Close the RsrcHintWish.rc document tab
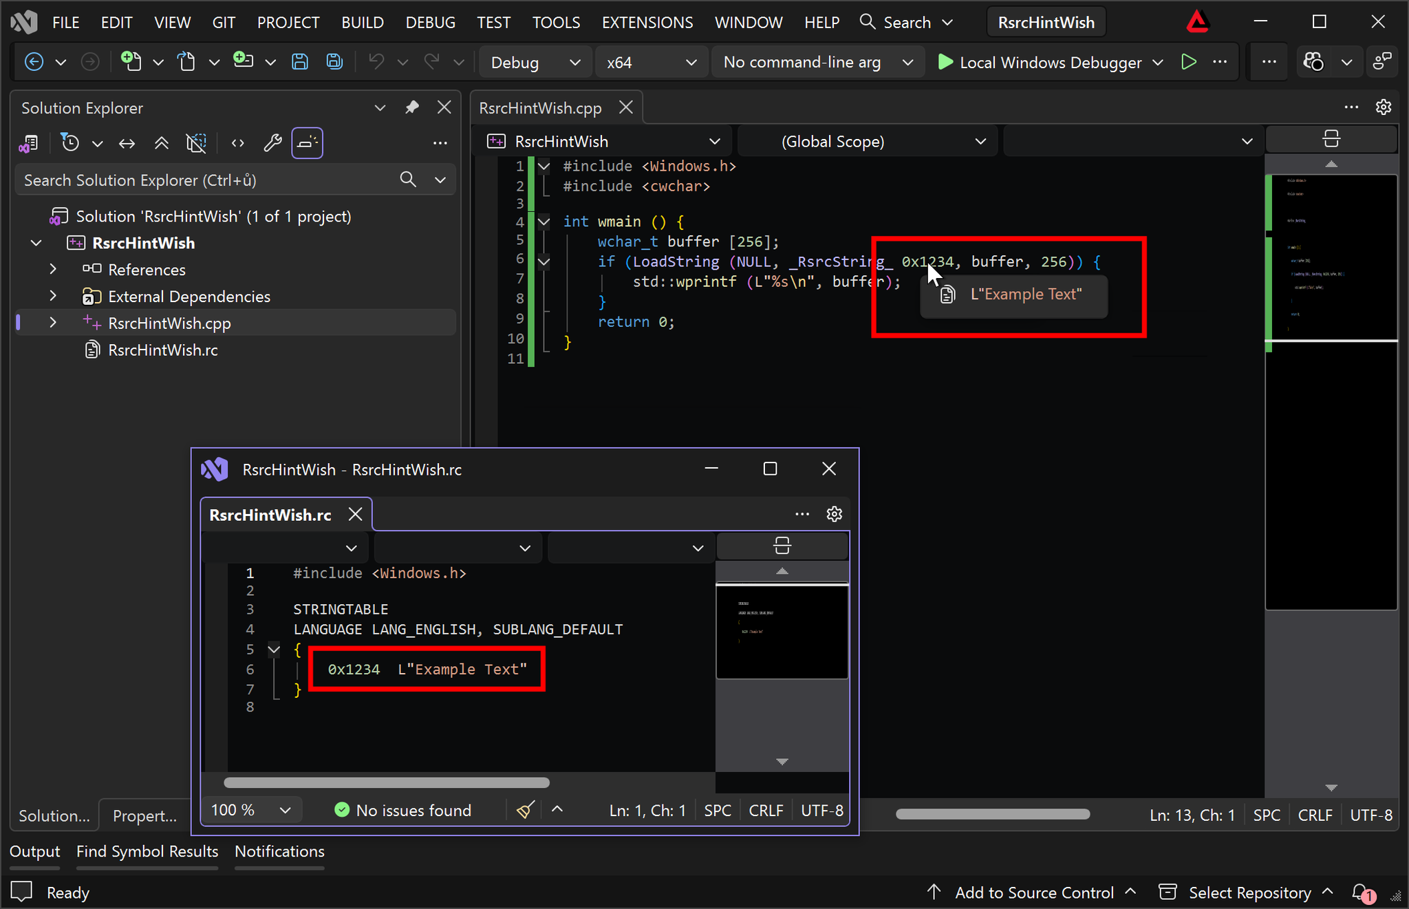This screenshot has height=909, width=1409. (x=355, y=514)
